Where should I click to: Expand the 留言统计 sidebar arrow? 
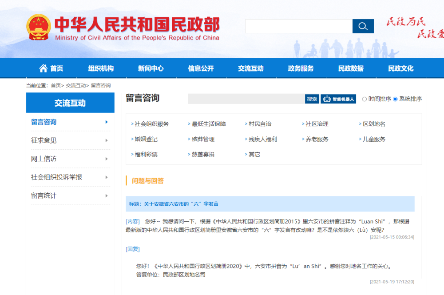pos(107,195)
